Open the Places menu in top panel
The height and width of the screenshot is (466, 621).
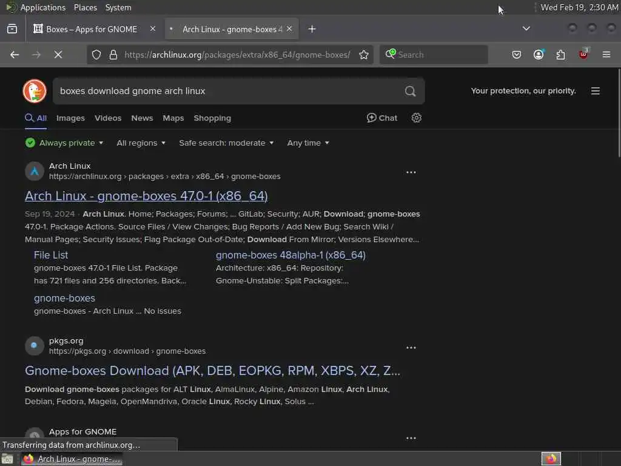point(85,7)
